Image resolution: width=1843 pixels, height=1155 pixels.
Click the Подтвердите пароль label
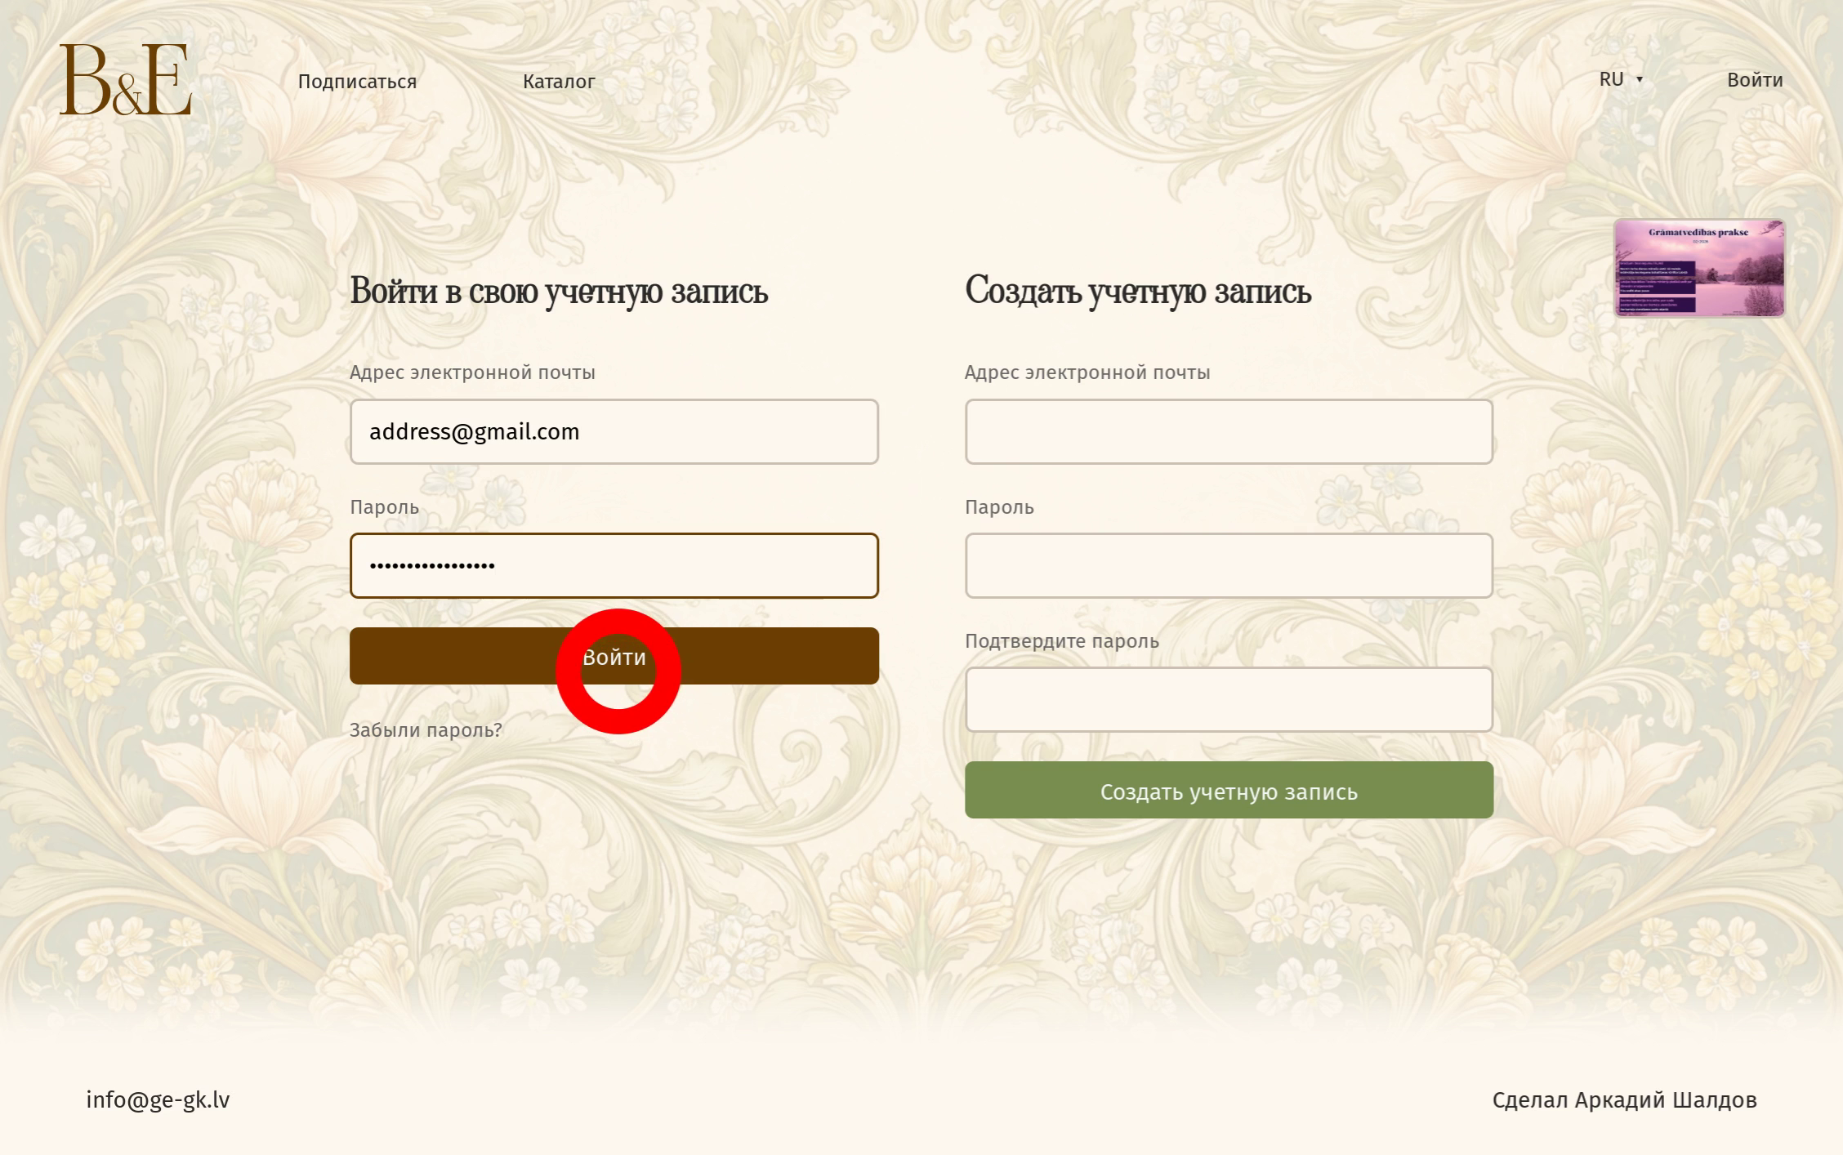pos(1061,641)
